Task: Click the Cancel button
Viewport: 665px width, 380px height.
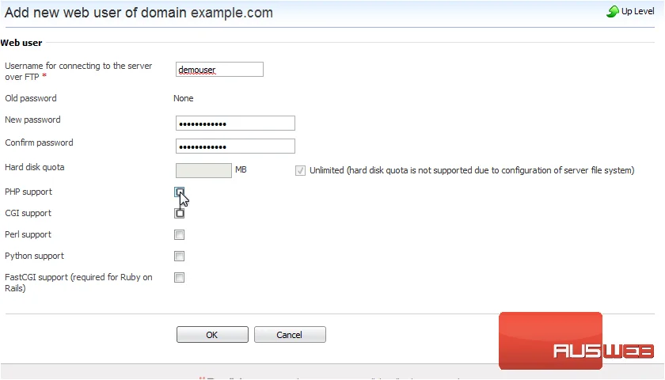Action: click(290, 335)
